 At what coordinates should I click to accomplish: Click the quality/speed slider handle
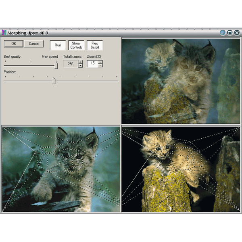(56, 65)
